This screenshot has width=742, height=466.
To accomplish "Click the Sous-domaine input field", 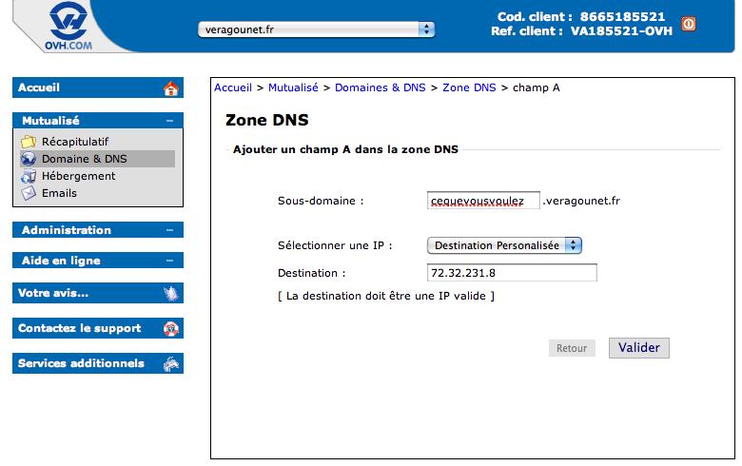I will coord(483,201).
